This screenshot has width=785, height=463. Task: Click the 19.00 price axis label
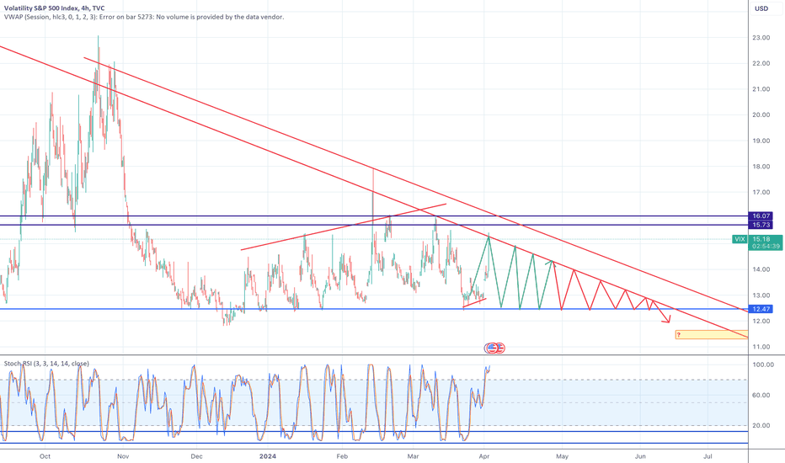click(761, 141)
